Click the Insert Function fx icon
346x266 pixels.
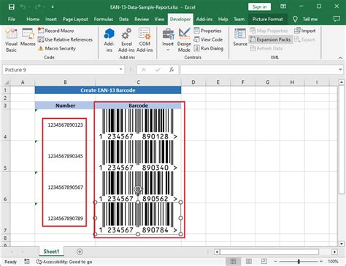172,70
